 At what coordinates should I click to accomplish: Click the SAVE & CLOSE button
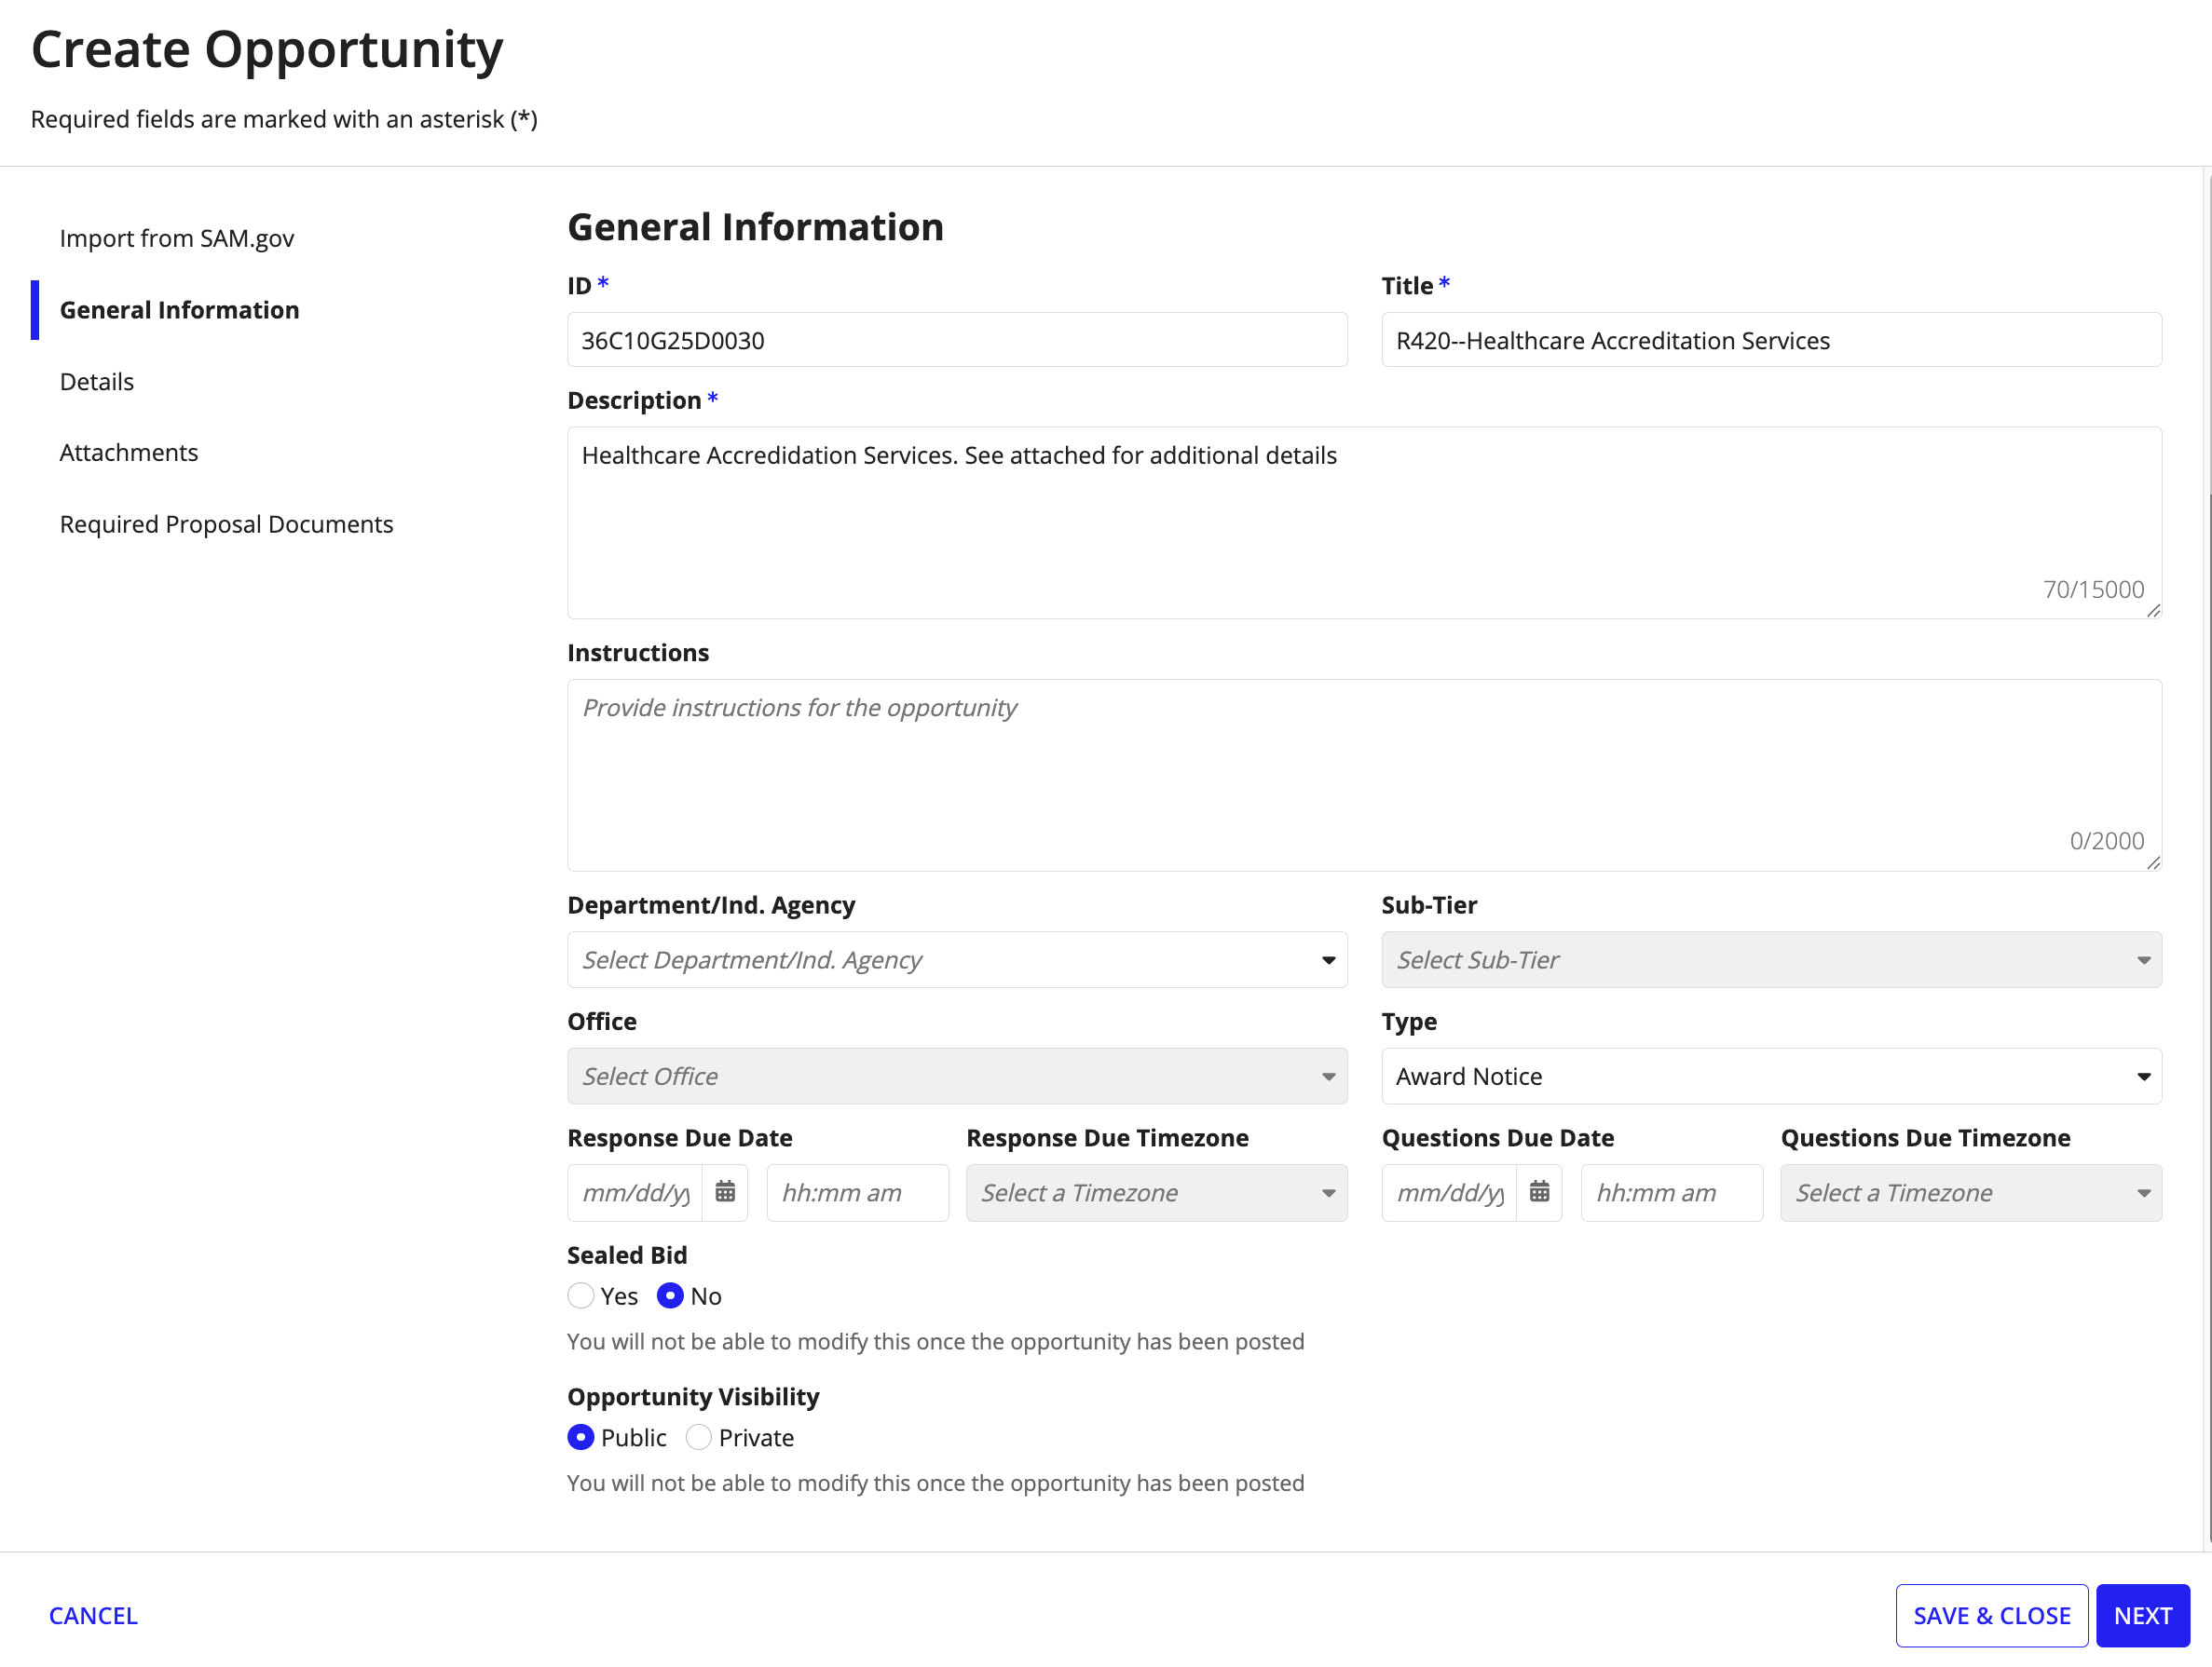pyautogui.click(x=1992, y=1616)
